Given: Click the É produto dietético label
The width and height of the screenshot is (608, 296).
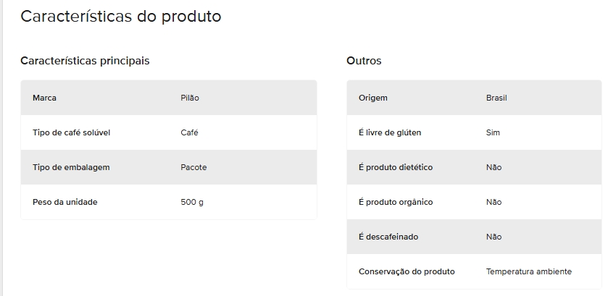Looking at the screenshot, I should (396, 167).
